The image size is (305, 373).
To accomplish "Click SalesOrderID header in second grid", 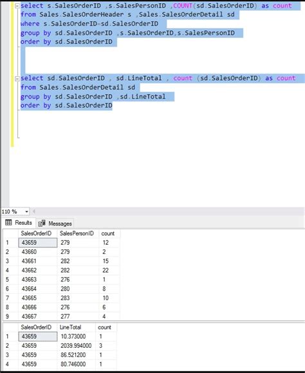I will coord(37,327).
